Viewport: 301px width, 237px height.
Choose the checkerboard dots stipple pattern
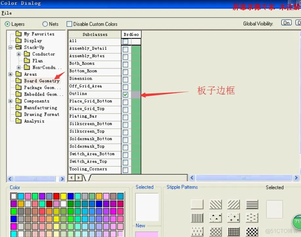(x=252, y=231)
